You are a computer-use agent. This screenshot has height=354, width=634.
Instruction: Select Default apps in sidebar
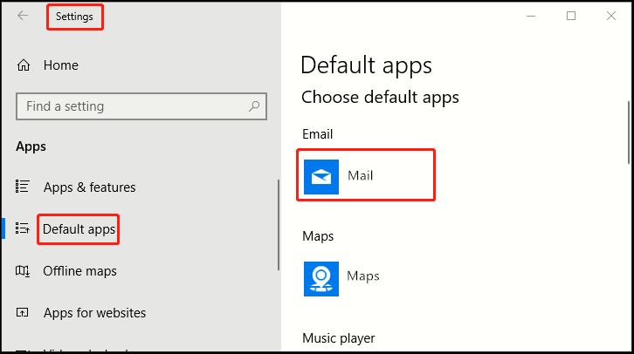[79, 229]
